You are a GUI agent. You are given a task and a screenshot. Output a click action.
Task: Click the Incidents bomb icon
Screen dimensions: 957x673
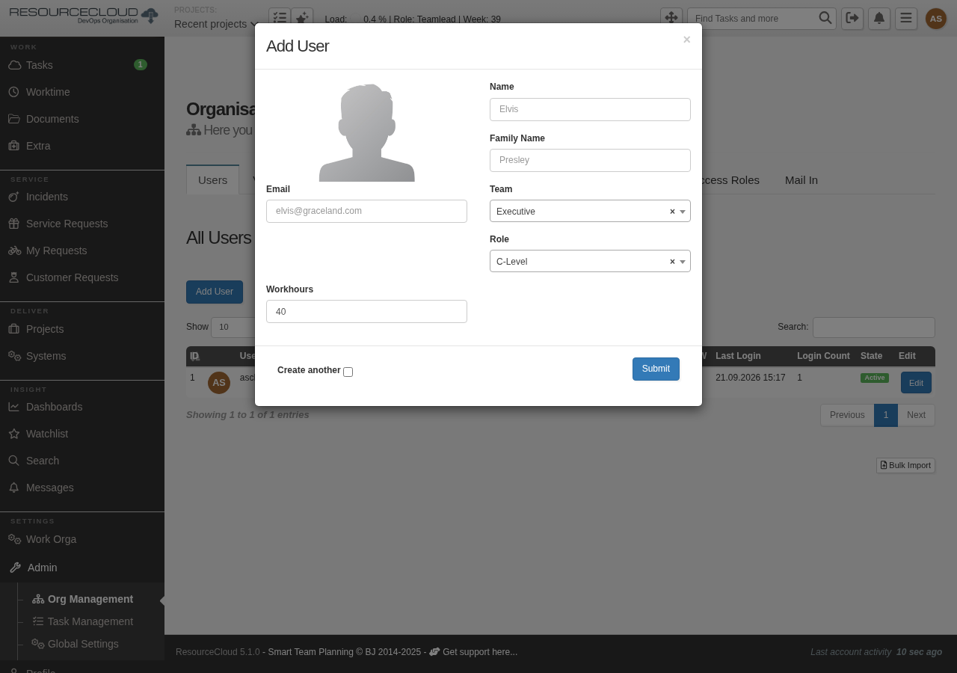[x=14, y=197]
